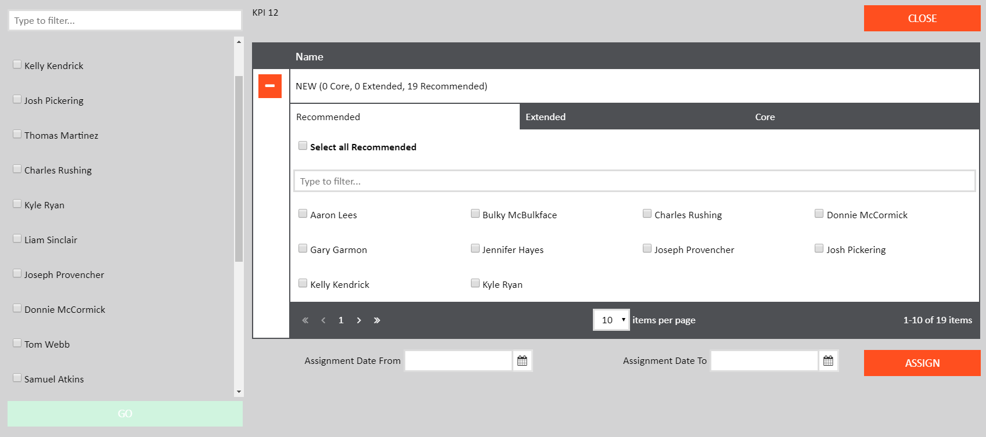Collapse the NEW group row
This screenshot has width=986, height=437.
pyautogui.click(x=270, y=86)
